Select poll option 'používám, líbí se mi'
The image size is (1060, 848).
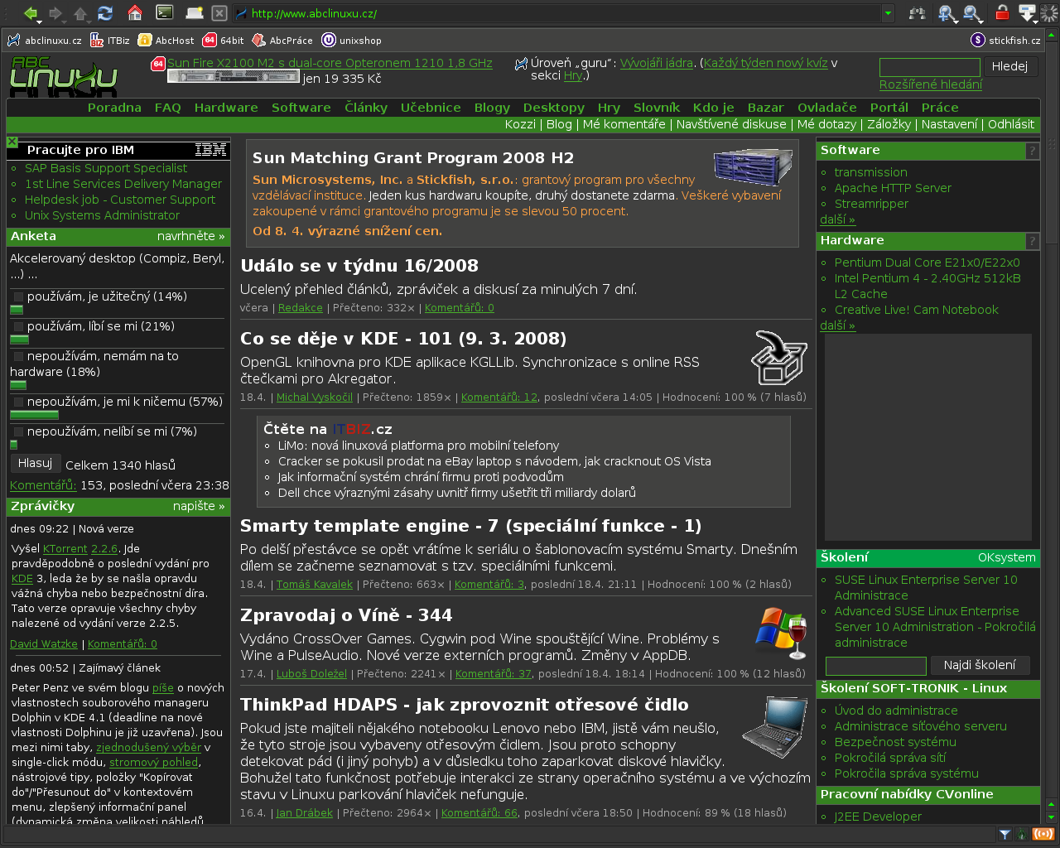click(x=18, y=326)
